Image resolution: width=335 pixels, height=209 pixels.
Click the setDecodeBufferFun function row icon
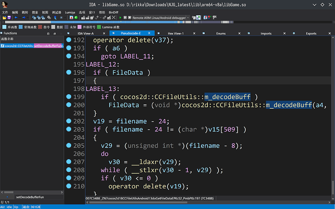coord(2,46)
